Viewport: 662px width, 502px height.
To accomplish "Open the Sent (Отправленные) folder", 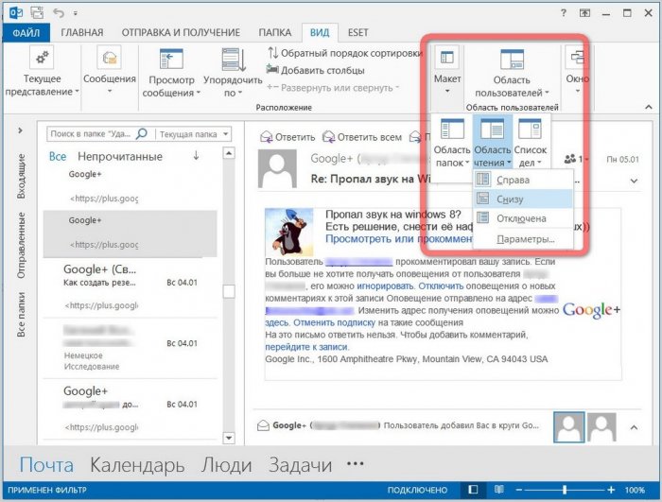I will tap(21, 246).
